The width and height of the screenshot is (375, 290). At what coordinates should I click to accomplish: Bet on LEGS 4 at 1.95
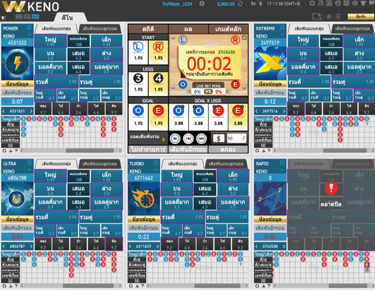click(x=158, y=84)
